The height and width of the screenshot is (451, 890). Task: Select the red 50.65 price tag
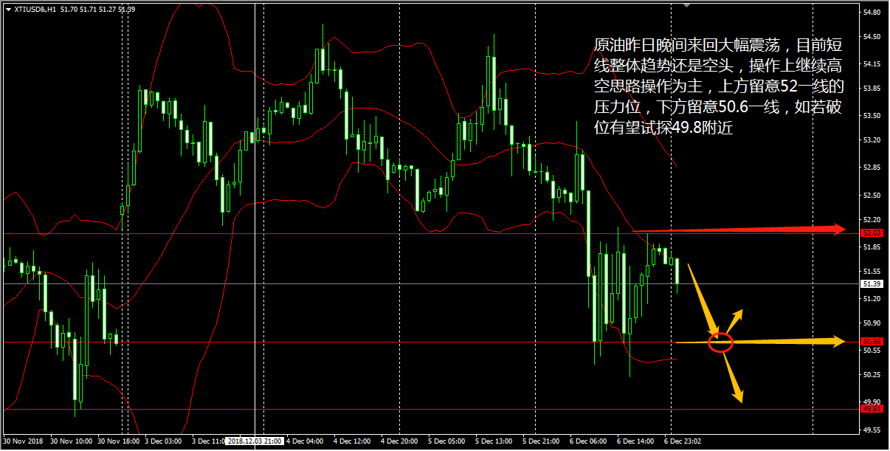(872, 342)
